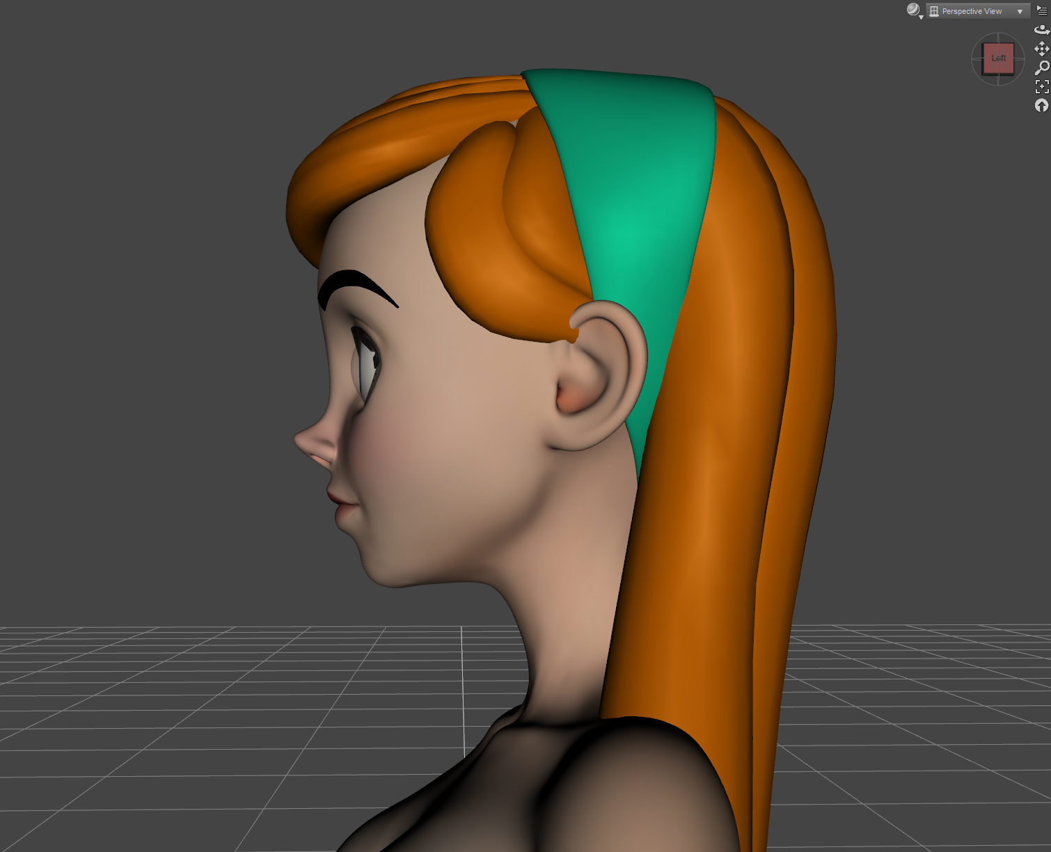The height and width of the screenshot is (852, 1051).
Task: Select the magnifier zoom camera control
Action: 1042,68
